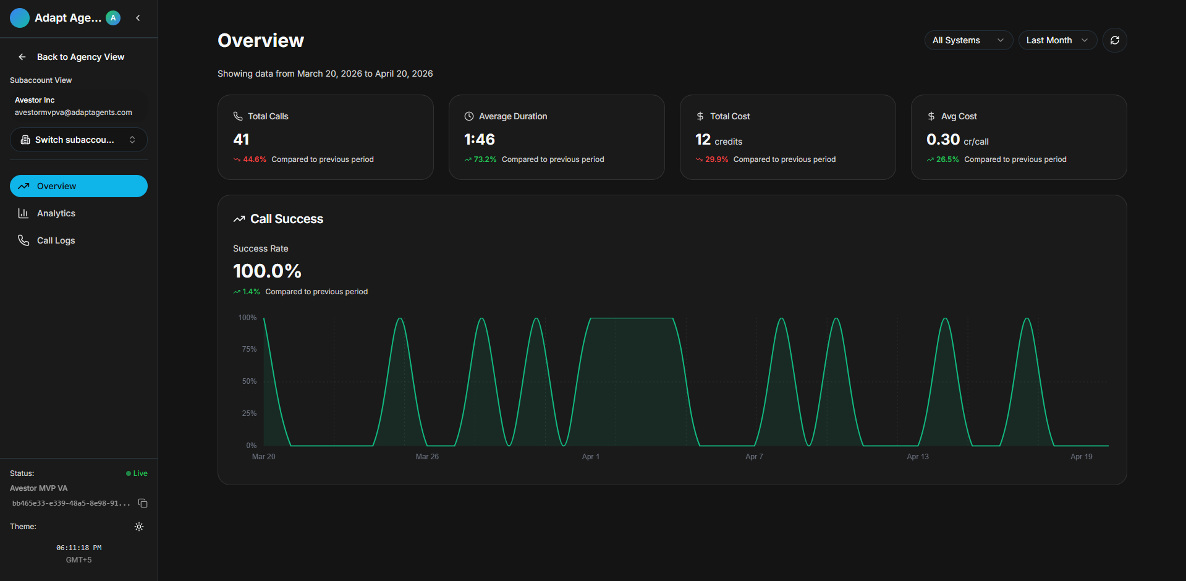The width and height of the screenshot is (1186, 581).
Task: Open the Call Logs page
Action: pos(78,240)
